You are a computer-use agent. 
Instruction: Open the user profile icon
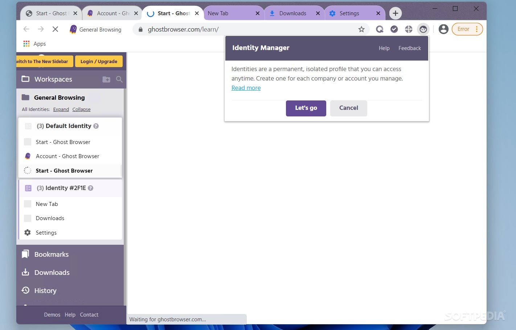coord(443,29)
